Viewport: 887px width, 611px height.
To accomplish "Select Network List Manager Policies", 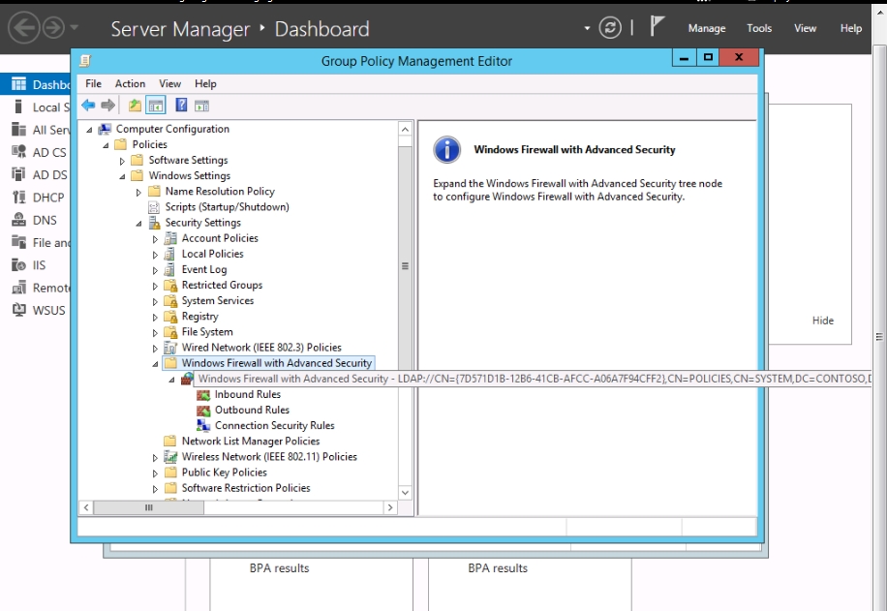I will click(251, 441).
